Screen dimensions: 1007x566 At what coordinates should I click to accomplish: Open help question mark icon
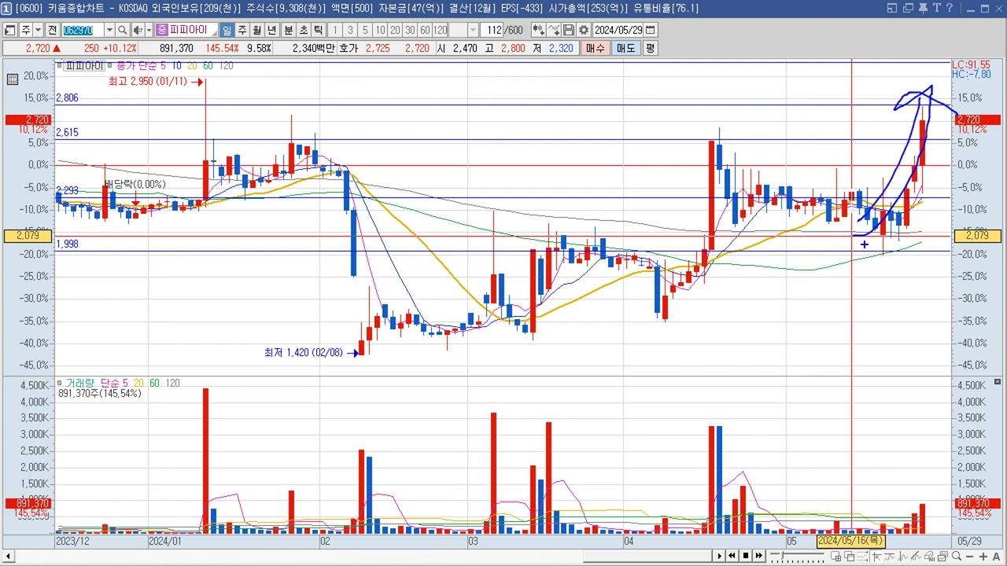950,8
